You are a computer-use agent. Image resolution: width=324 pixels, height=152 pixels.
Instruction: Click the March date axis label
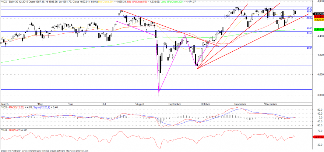point(4,104)
